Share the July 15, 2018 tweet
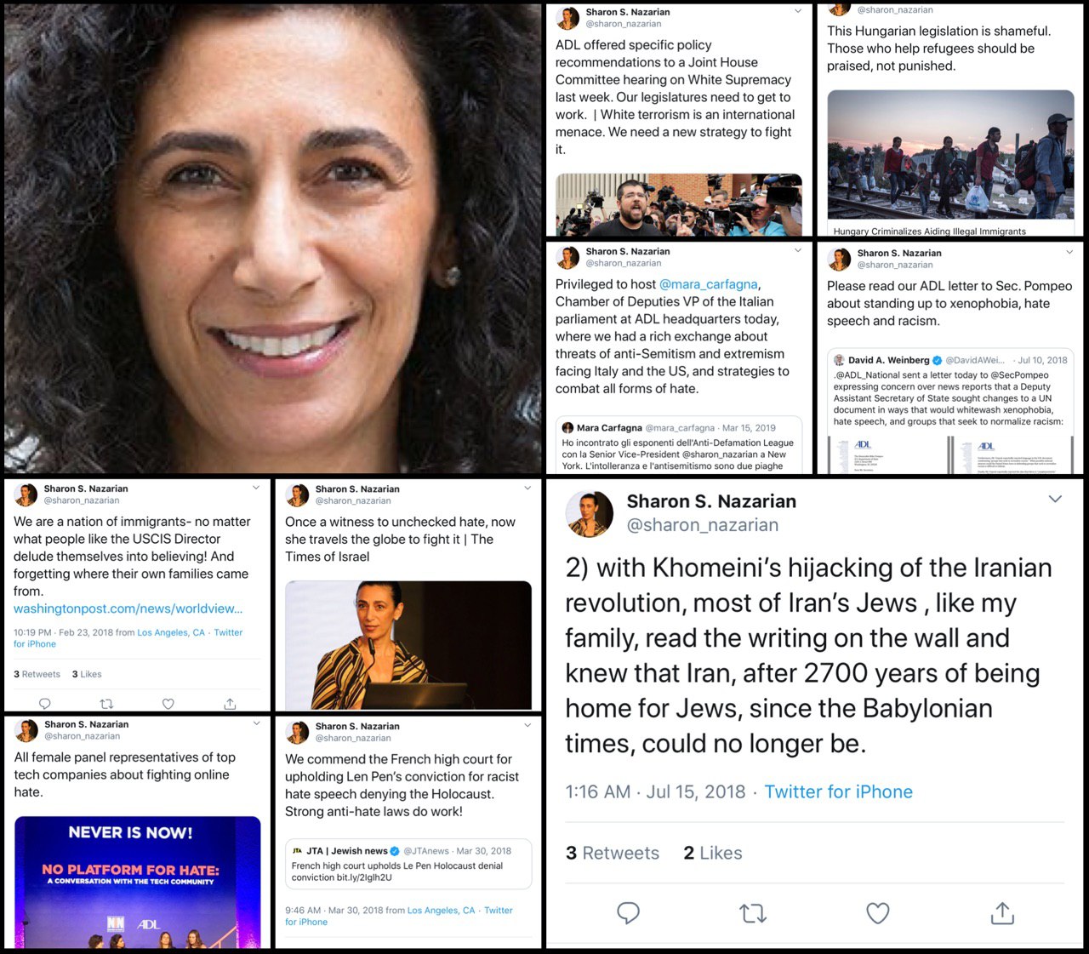The width and height of the screenshot is (1089, 954). (1002, 913)
